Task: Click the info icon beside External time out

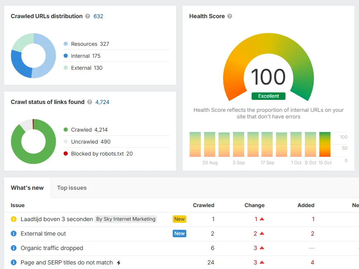Action: coord(14,234)
